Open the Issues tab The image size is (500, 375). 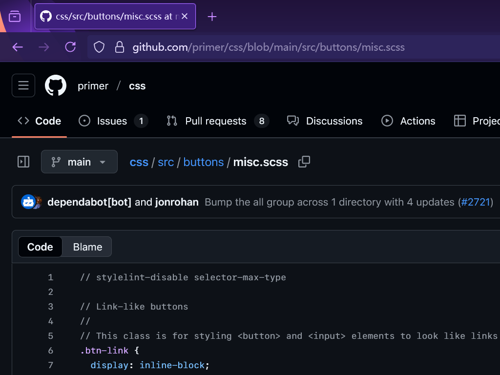tap(113, 121)
